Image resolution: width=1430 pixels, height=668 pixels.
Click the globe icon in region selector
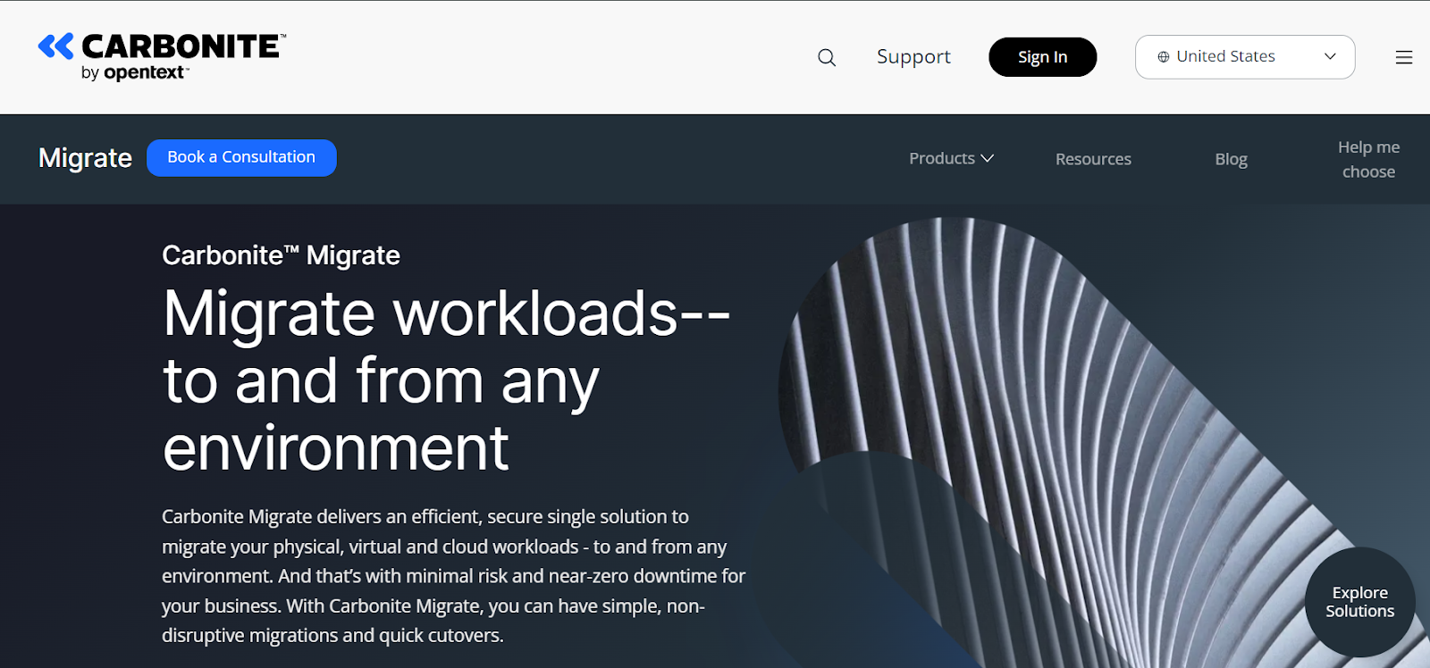1164,57
